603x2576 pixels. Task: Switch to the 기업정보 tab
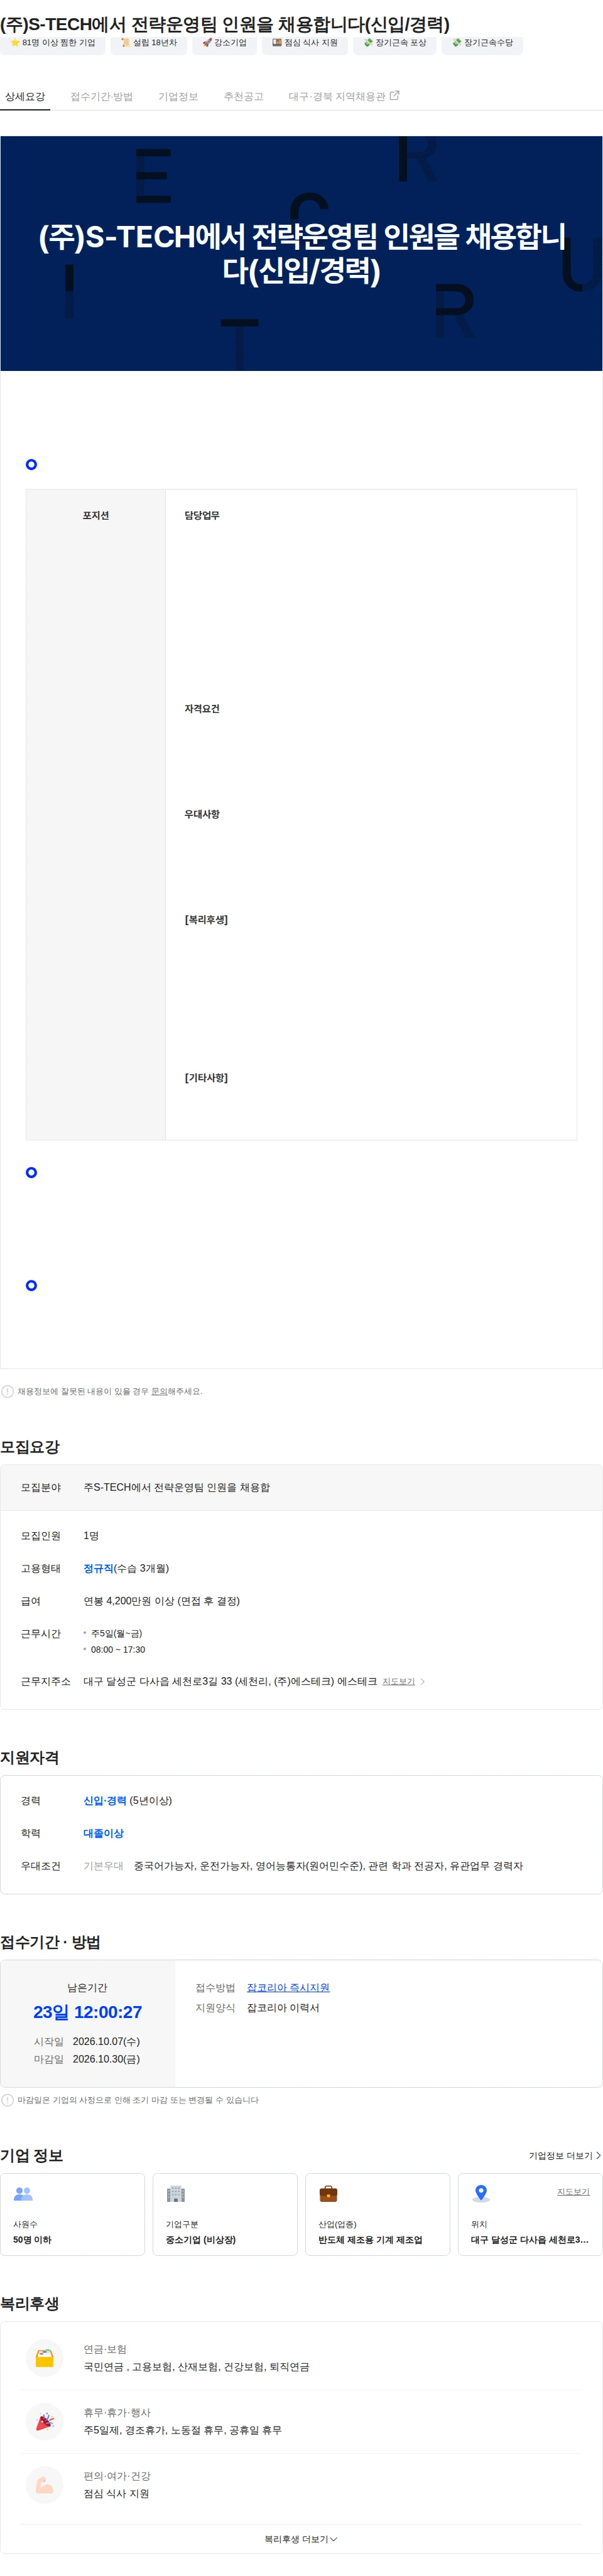[x=178, y=97]
